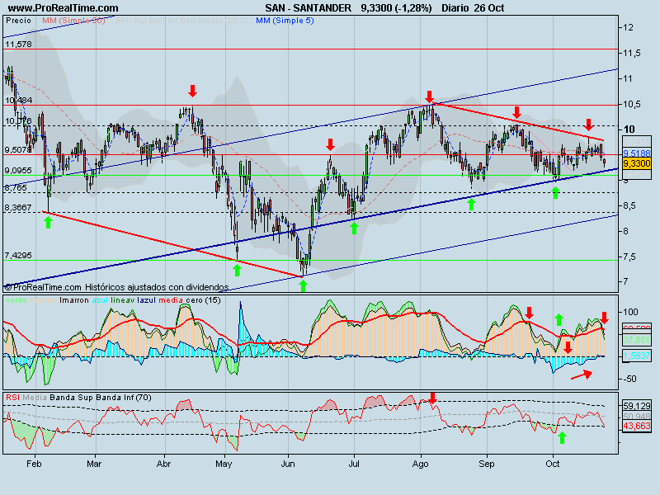This screenshot has height=495, width=660.
Task: Click the lazul legend label
Action: click(147, 300)
